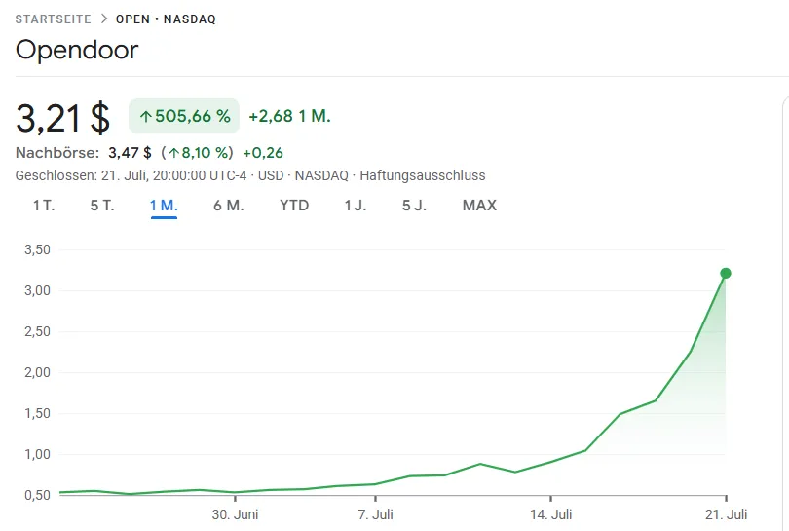Viewport: 789px width, 531px height.
Task: Click the 14. Juli axis label
Action: pos(551,514)
